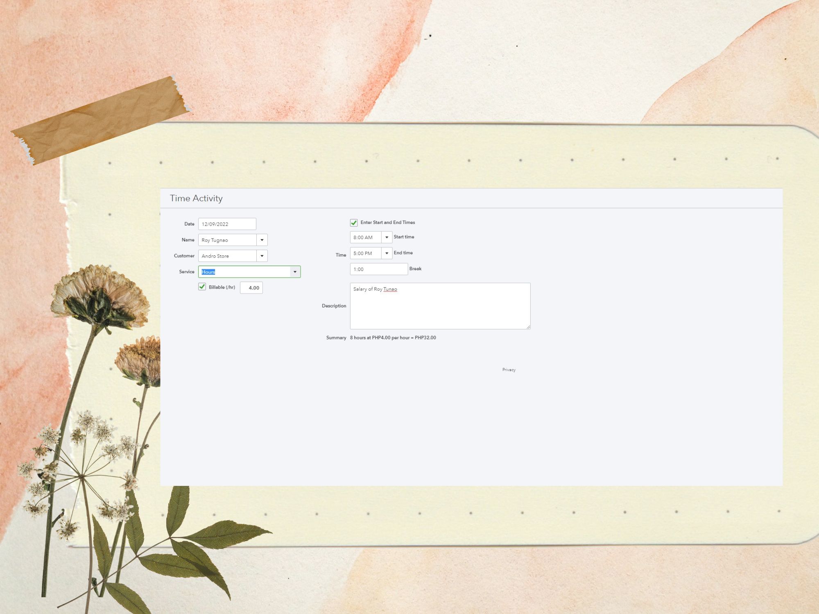Open the End time dropdown arrow

coord(387,253)
